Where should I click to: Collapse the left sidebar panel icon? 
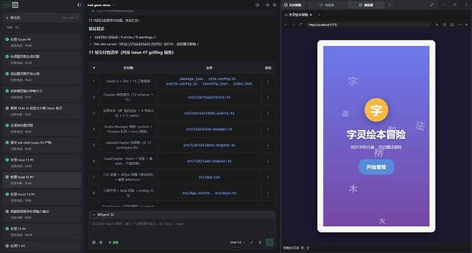[x=79, y=5]
